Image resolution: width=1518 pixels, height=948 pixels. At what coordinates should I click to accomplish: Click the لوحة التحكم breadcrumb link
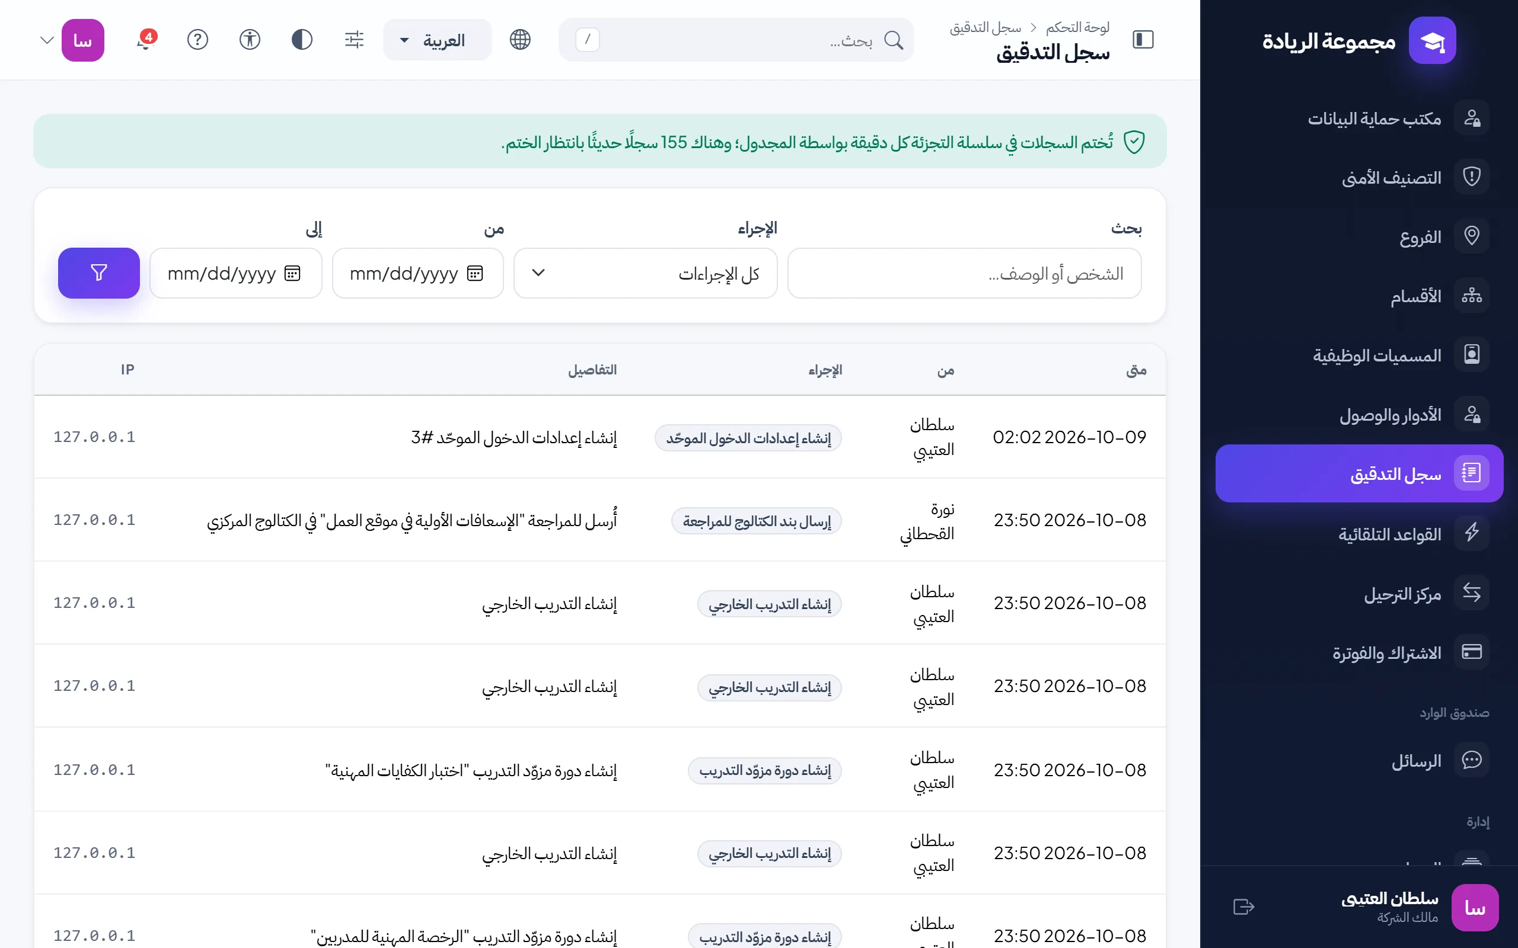click(1077, 27)
